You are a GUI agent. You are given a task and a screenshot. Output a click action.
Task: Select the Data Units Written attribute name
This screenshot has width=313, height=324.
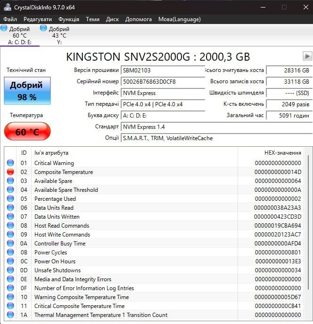57,217
